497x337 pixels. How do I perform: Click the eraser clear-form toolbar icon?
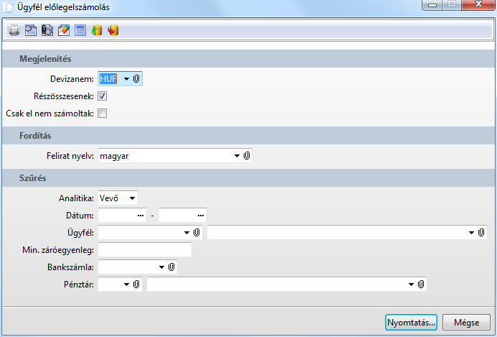(64, 30)
